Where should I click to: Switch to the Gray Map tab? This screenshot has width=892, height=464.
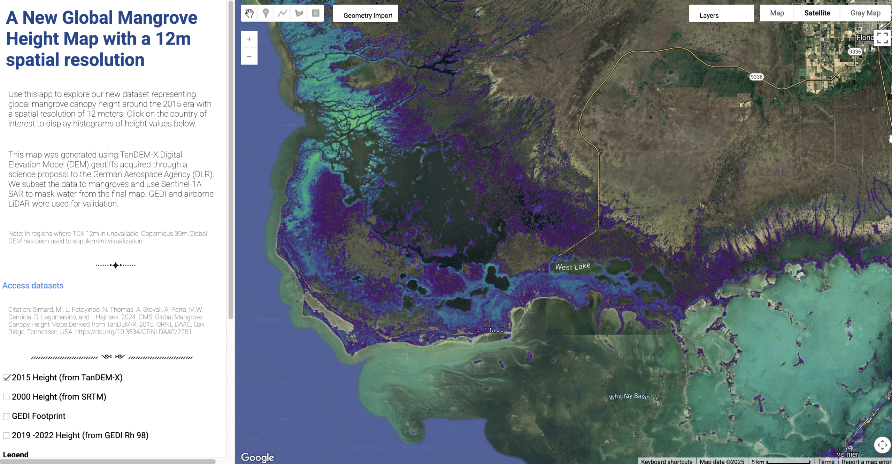[x=865, y=13]
